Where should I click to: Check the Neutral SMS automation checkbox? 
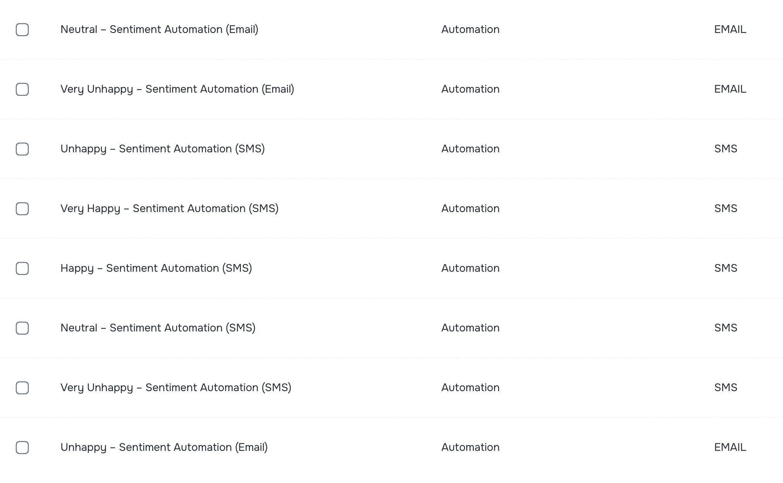(x=22, y=328)
